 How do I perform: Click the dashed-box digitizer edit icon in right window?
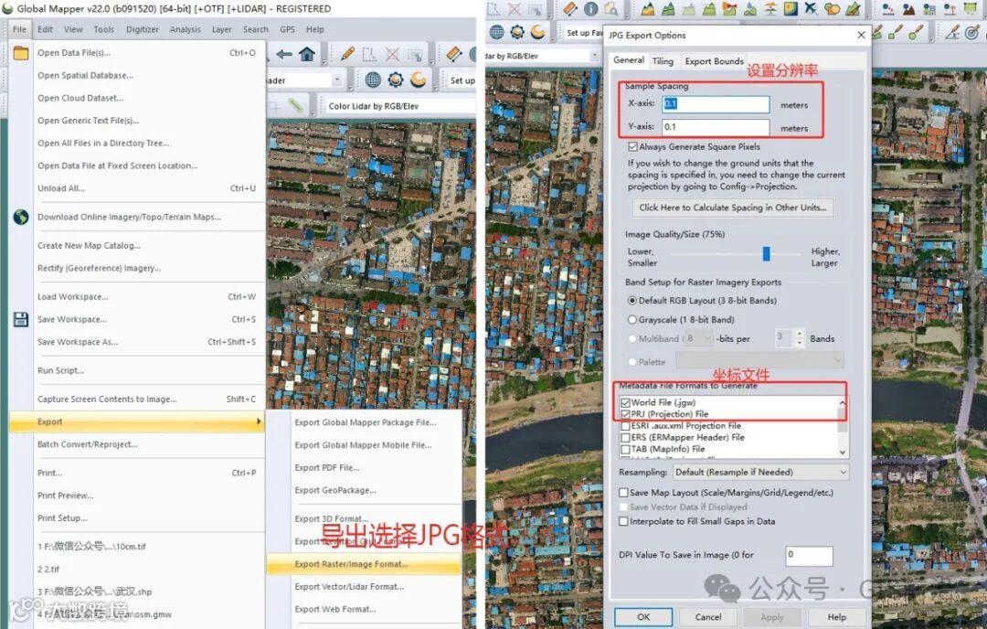point(494,9)
